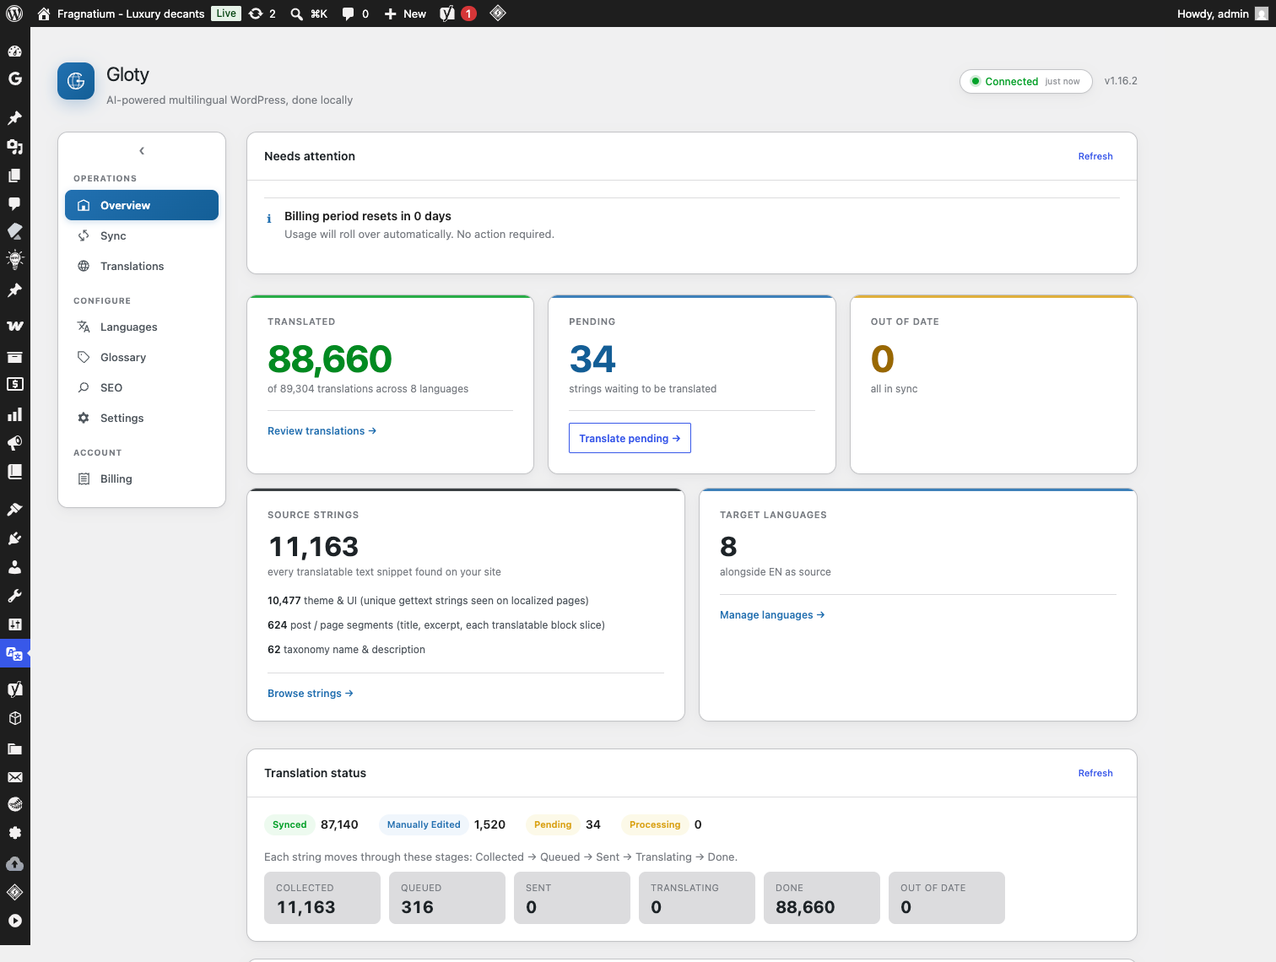Screen dimensions: 1276x962
Task: Click the Live status badge
Action: [x=226, y=14]
